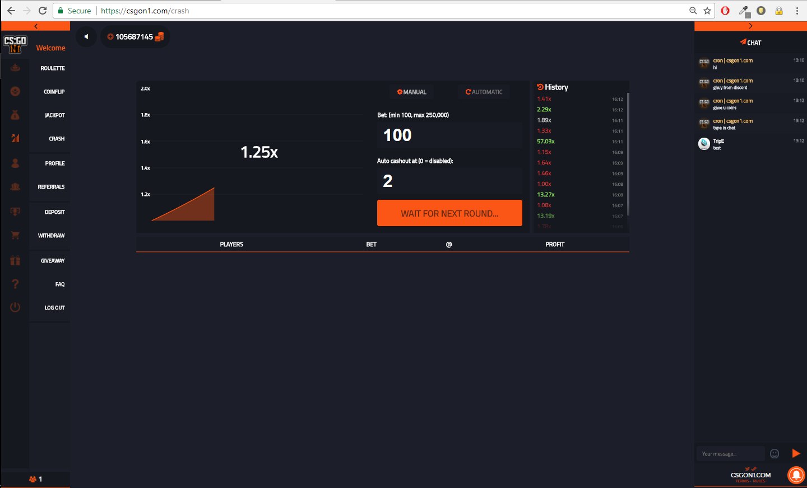Switch to the Manual betting tab

coord(412,92)
